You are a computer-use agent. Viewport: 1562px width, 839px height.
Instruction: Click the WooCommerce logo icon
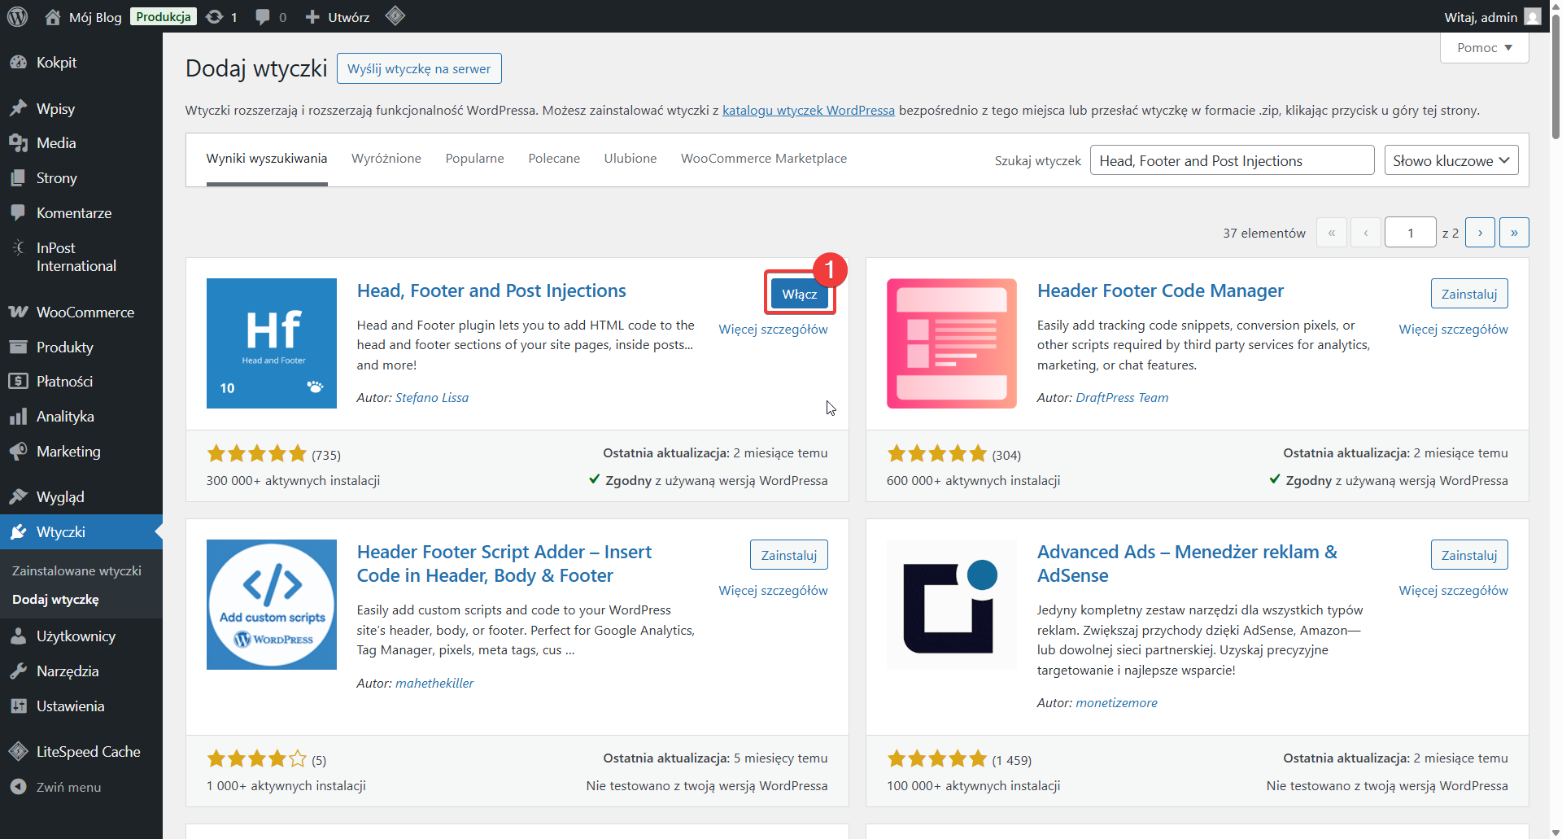tap(18, 312)
